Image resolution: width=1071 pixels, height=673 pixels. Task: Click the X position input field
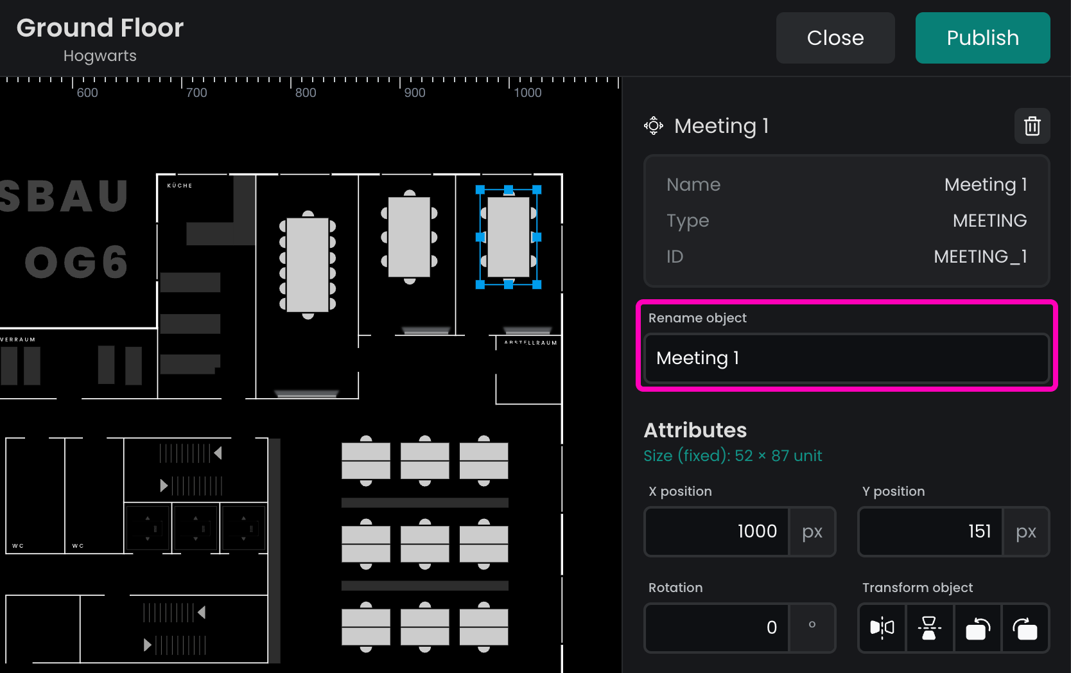(717, 532)
